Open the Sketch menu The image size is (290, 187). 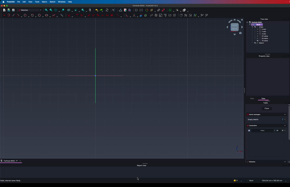pos(53,2)
